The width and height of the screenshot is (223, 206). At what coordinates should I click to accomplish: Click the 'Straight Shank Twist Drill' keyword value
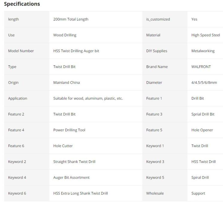pos(74,162)
